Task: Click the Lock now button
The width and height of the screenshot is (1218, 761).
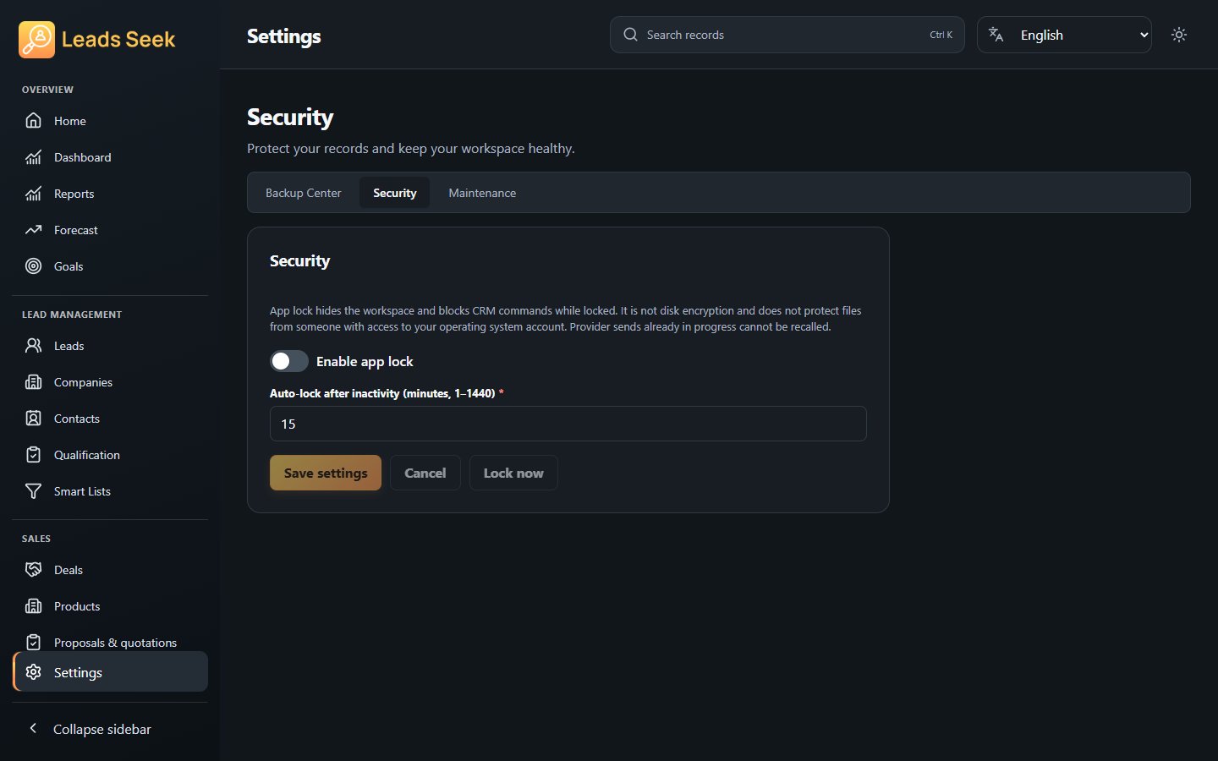Action: tap(513, 473)
